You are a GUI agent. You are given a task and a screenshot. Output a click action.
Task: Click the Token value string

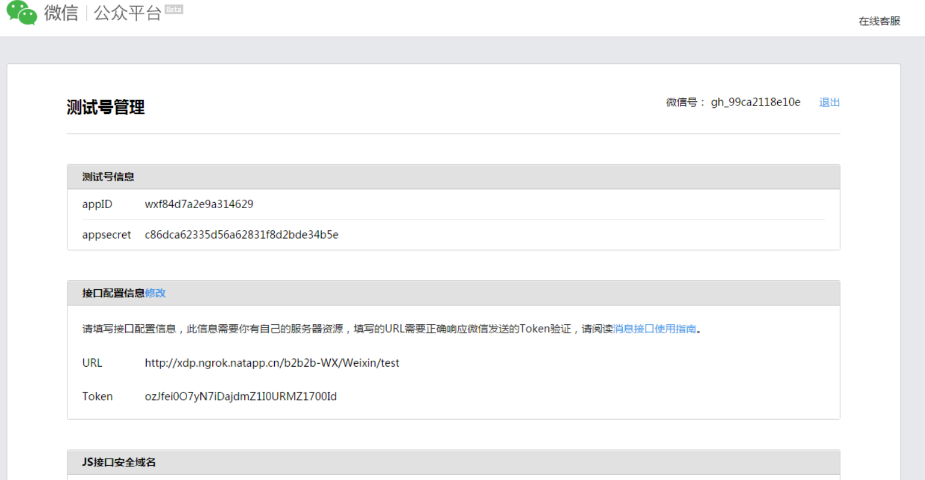pos(241,396)
